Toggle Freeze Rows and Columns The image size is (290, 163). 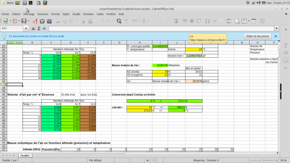(x=244, y=21)
